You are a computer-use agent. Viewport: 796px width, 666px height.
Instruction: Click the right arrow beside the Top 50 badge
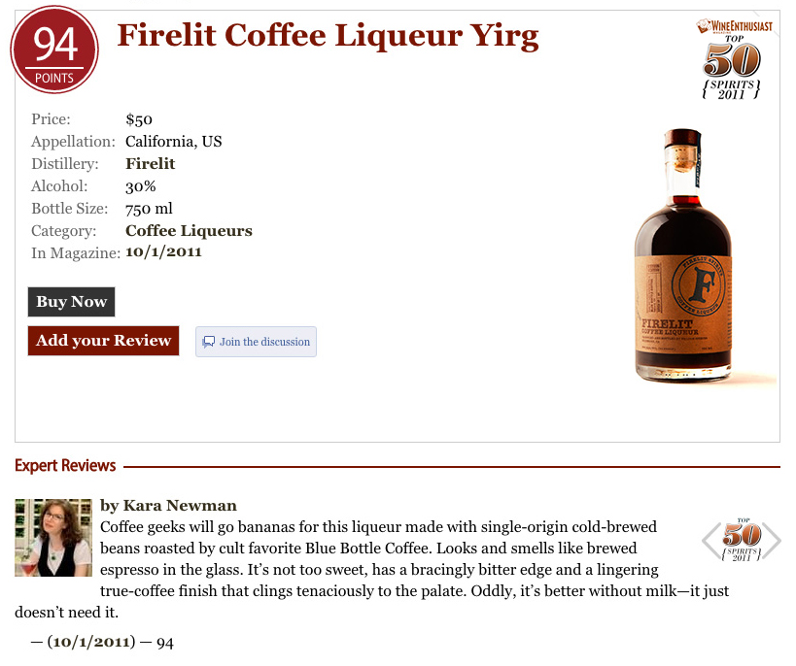pyautogui.click(x=772, y=541)
